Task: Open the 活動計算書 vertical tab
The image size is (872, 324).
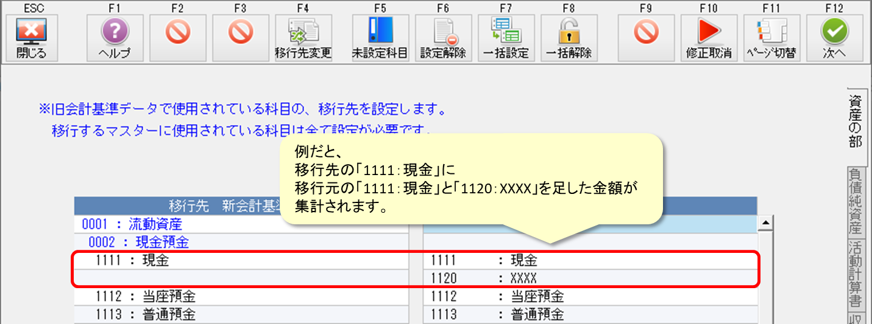Action: [855, 275]
